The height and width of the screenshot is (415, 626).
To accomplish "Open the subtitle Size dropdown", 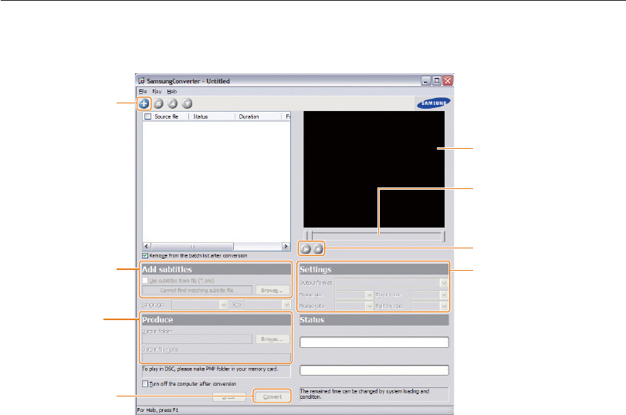I will click(286, 305).
